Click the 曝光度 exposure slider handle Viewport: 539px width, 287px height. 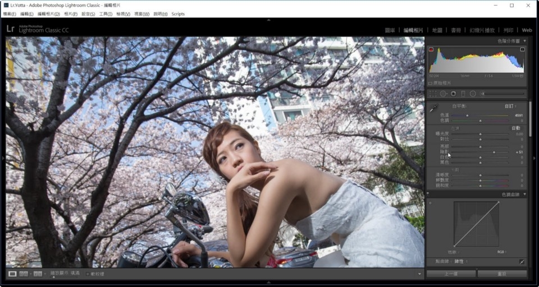(480, 134)
